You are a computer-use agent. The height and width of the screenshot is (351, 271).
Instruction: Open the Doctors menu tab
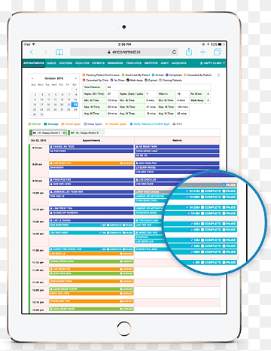[x=65, y=63]
